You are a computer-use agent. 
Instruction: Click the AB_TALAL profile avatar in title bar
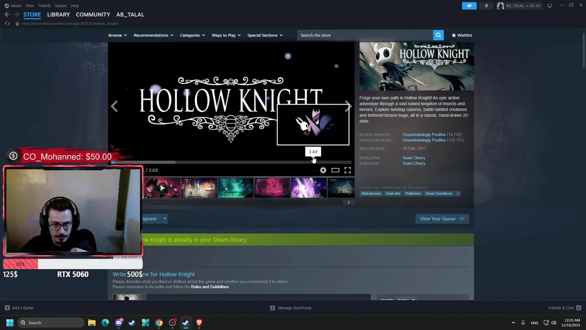click(500, 5)
